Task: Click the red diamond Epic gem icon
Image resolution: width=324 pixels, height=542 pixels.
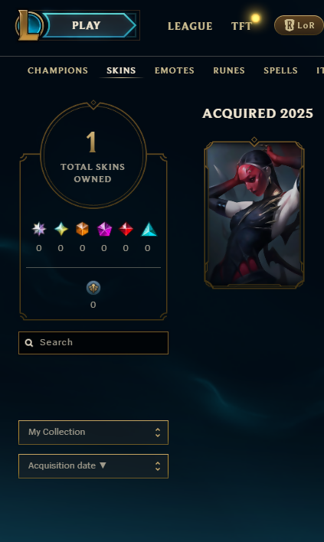Action: click(126, 229)
